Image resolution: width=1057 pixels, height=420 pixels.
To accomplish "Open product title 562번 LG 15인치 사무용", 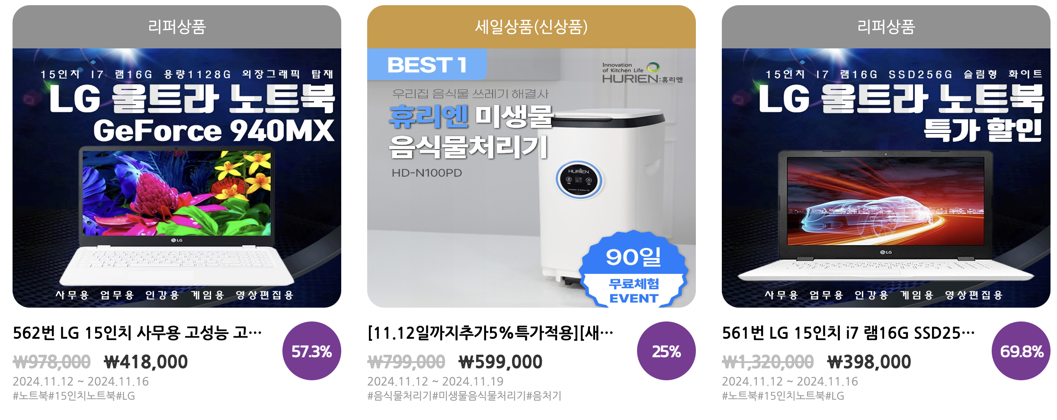I will click(138, 333).
